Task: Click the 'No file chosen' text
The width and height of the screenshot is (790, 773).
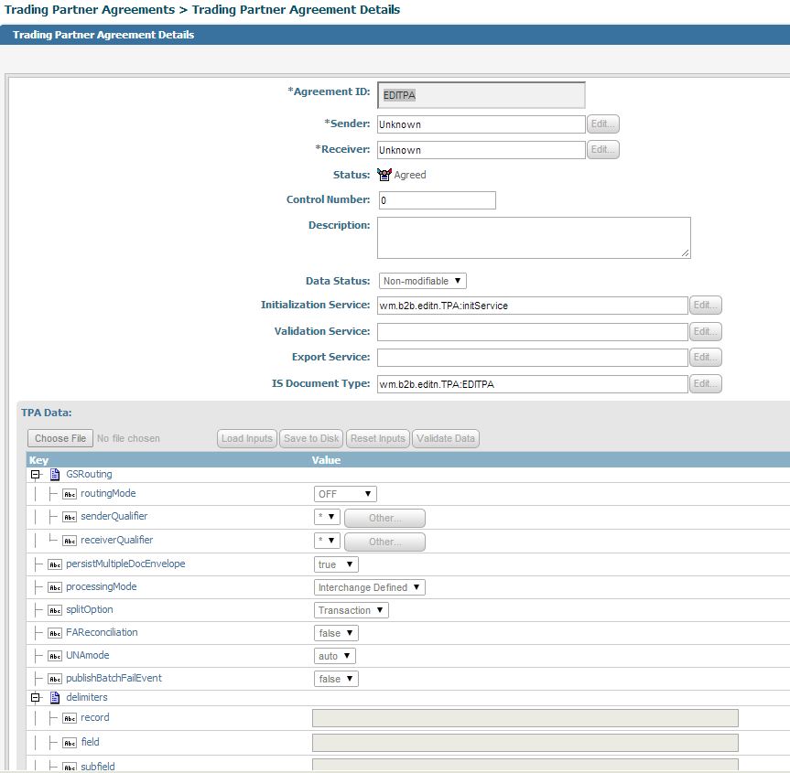Action: (128, 438)
